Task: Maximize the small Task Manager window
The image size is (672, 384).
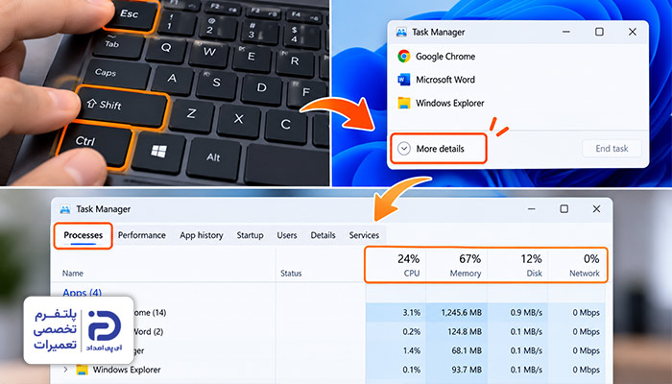Action: tap(599, 32)
